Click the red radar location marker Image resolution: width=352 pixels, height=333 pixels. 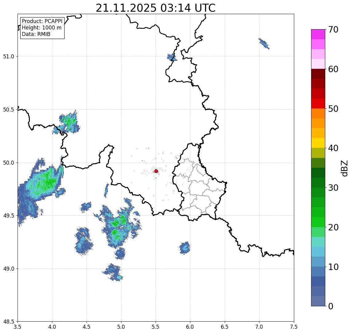156,171
